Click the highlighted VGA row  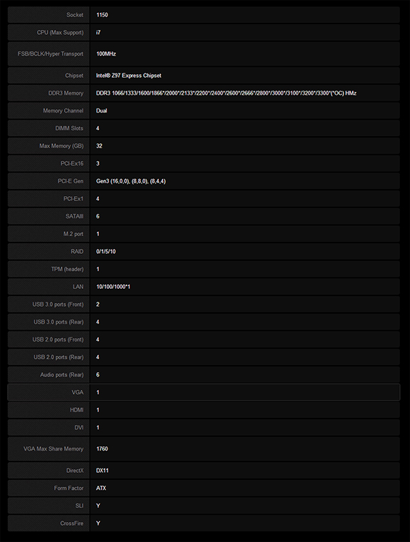click(x=204, y=392)
